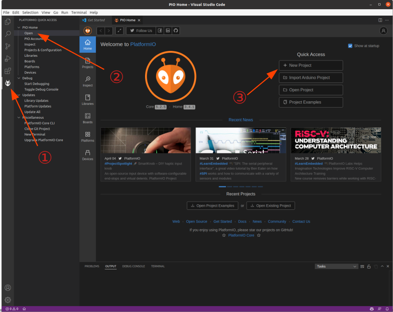Screen dimensions: 393x312
Task: Open editor More Actions ellipsis
Action: [387, 20]
